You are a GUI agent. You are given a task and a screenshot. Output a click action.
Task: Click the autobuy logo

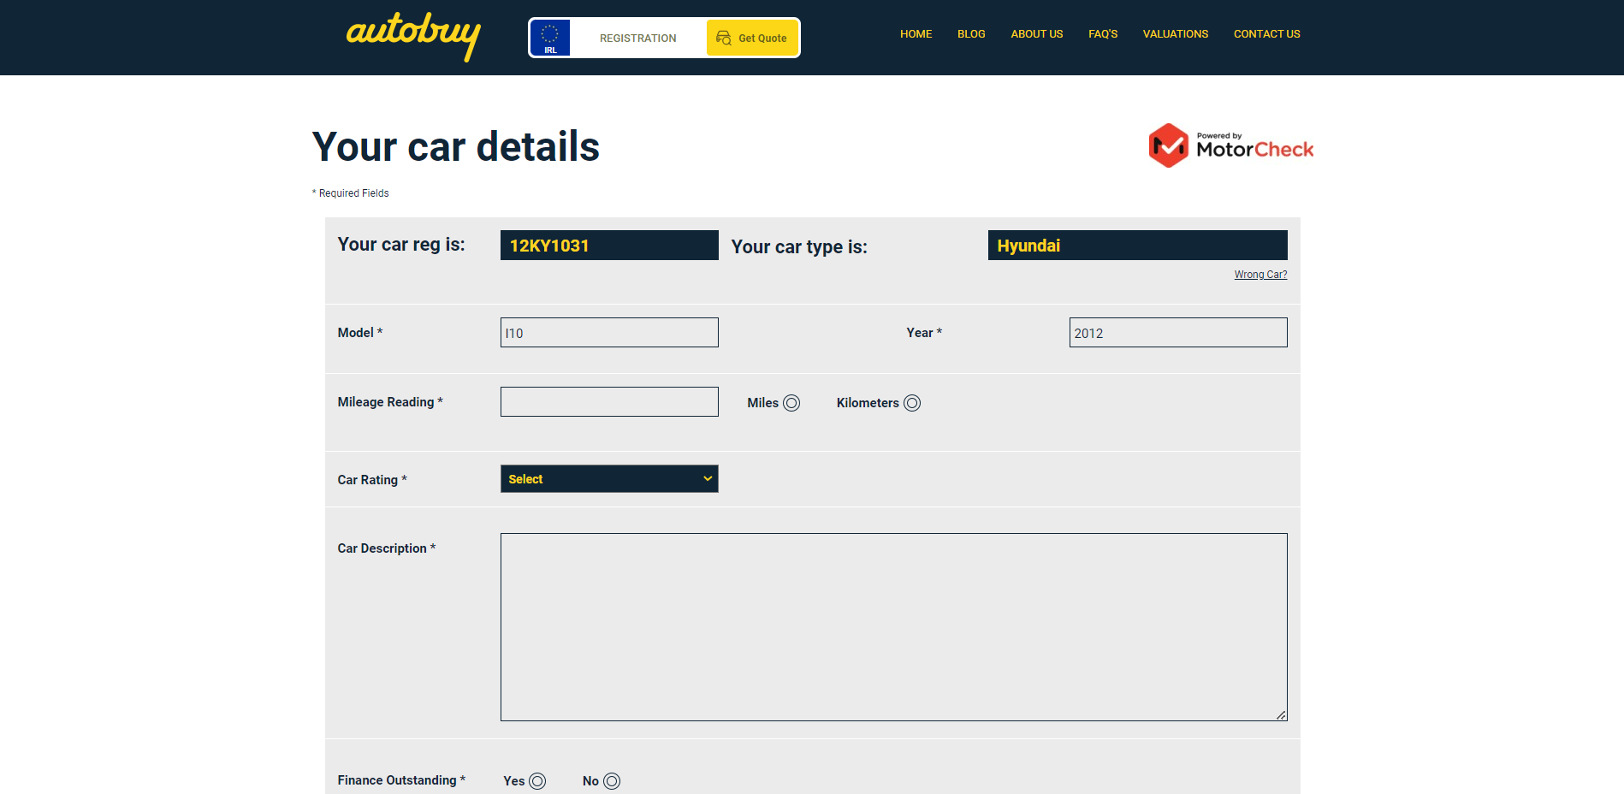coord(413,37)
